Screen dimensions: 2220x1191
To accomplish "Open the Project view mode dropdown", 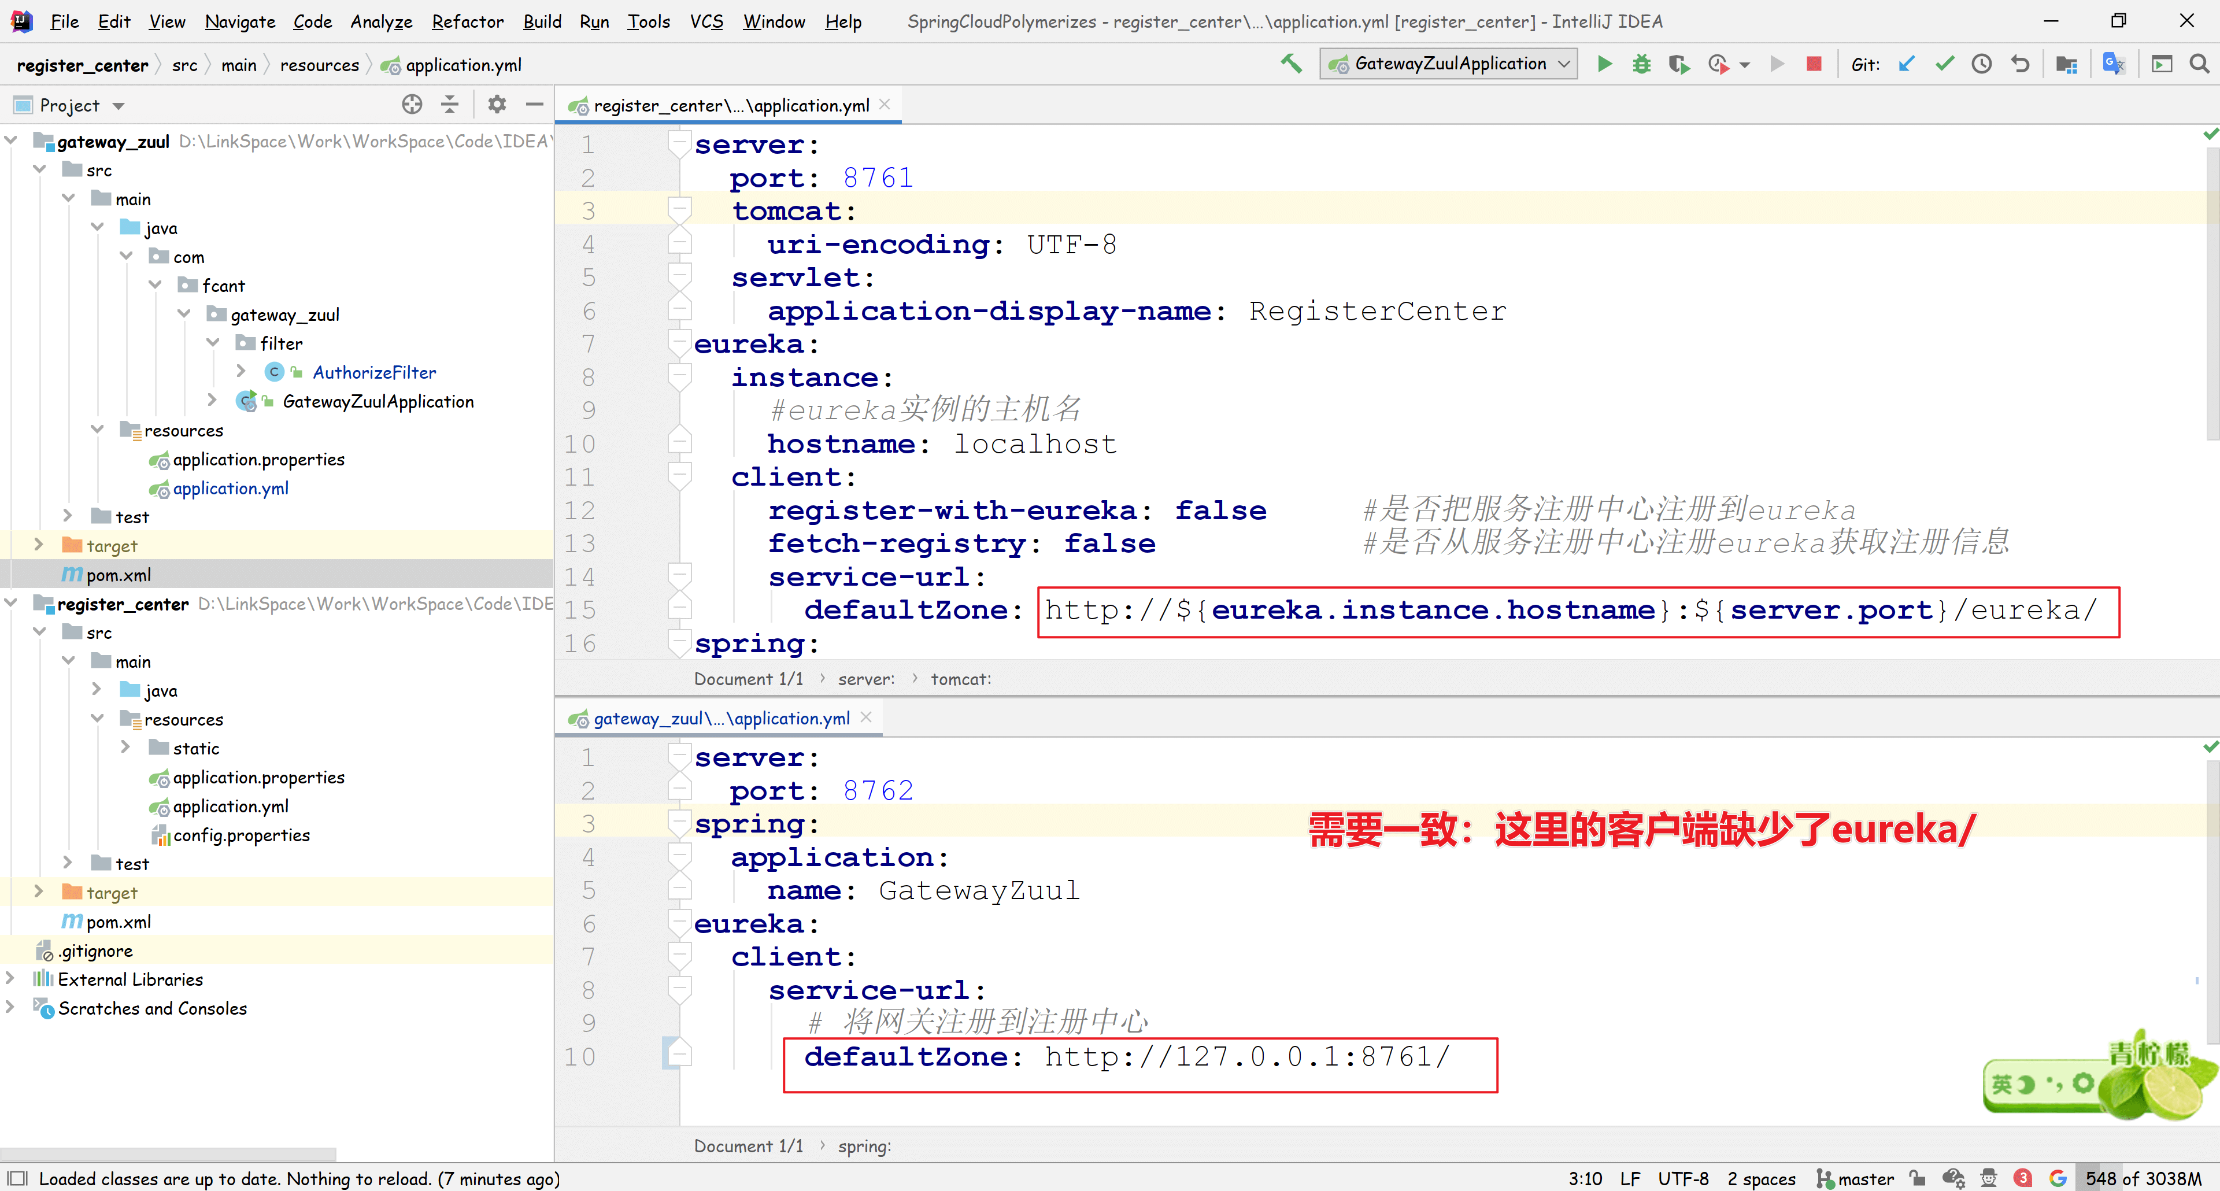I will [x=117, y=106].
